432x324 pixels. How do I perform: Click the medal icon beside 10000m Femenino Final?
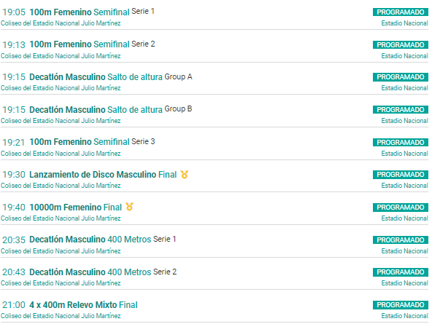[129, 207]
